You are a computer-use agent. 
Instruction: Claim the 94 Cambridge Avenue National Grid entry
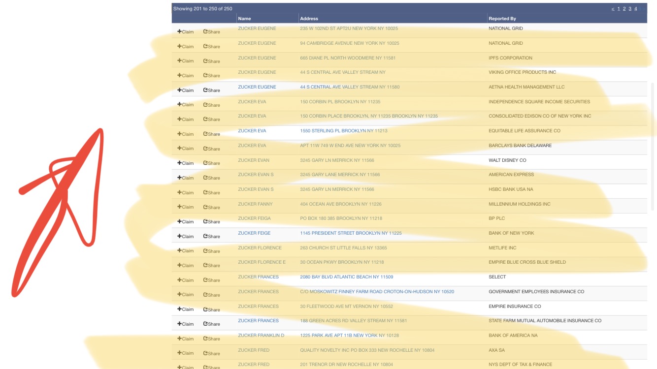[186, 47]
